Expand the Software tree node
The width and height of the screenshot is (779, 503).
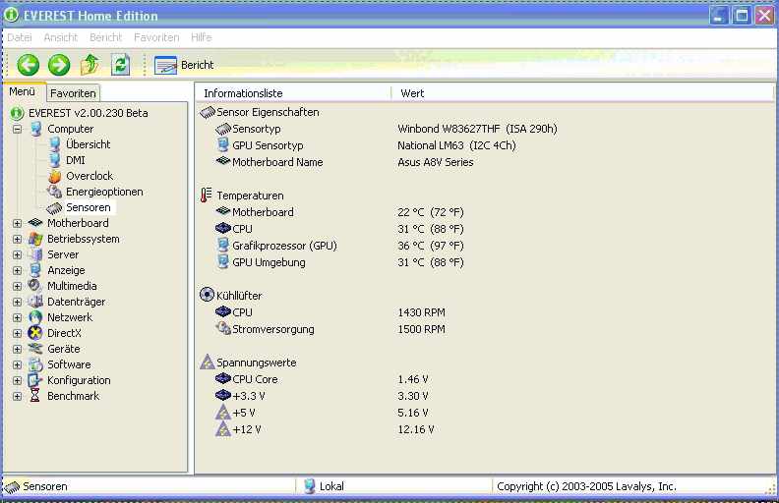tap(18, 365)
